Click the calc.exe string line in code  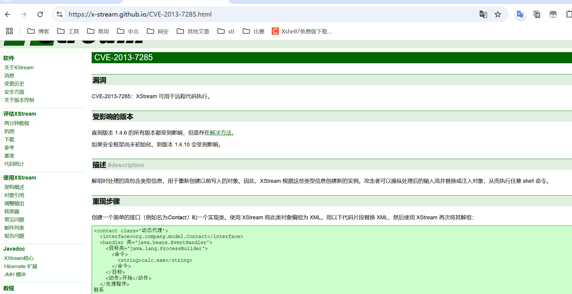[155, 260]
